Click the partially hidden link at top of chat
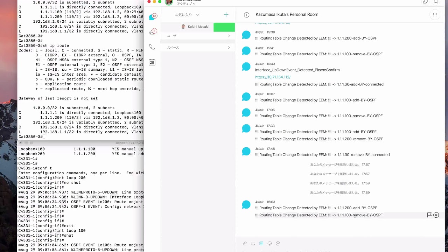 [273, 23]
